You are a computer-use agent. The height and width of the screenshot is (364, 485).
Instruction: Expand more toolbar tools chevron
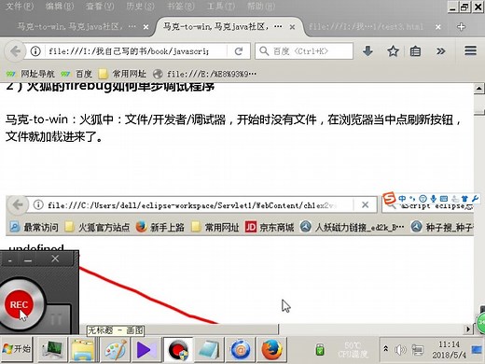pos(440,51)
